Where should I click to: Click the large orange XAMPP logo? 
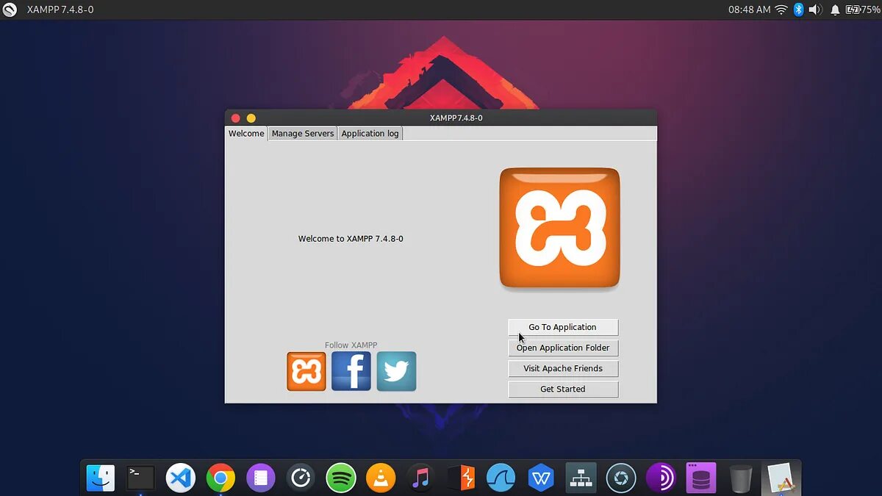pyautogui.click(x=559, y=228)
